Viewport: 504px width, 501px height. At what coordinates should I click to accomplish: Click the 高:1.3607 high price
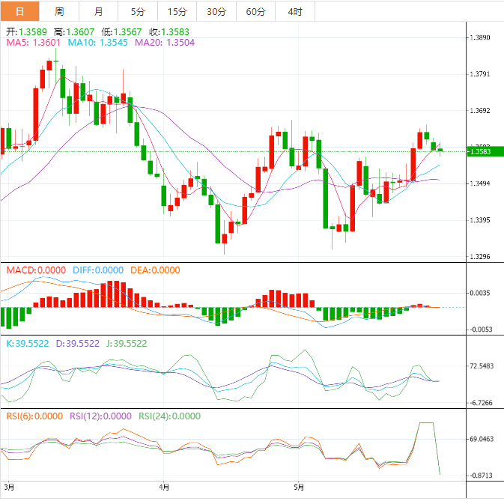tap(74, 31)
